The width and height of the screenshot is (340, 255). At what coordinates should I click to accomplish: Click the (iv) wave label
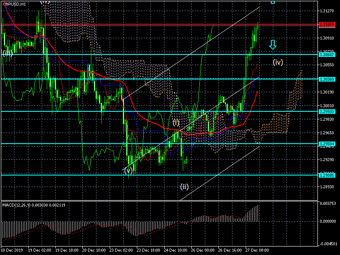click(278, 62)
